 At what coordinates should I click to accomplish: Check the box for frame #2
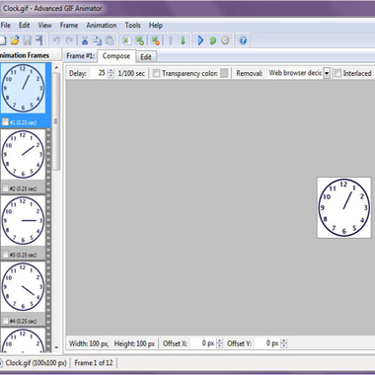[5, 188]
